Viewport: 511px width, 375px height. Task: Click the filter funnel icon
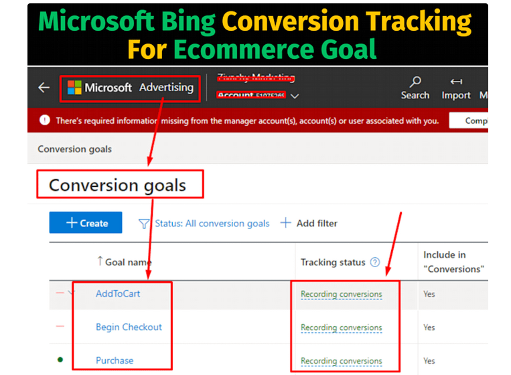pos(144,224)
